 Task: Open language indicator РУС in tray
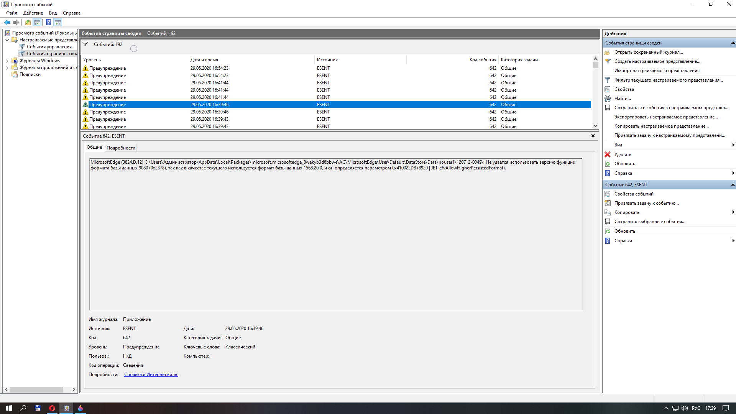(696, 408)
